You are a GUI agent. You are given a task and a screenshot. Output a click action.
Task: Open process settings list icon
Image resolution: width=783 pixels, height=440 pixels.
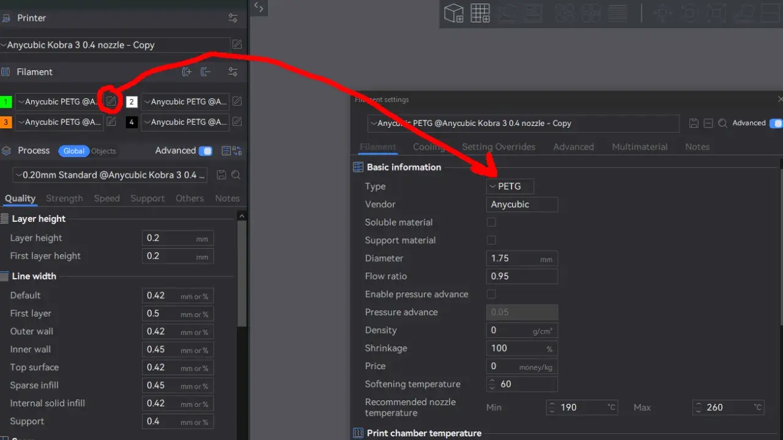[226, 151]
